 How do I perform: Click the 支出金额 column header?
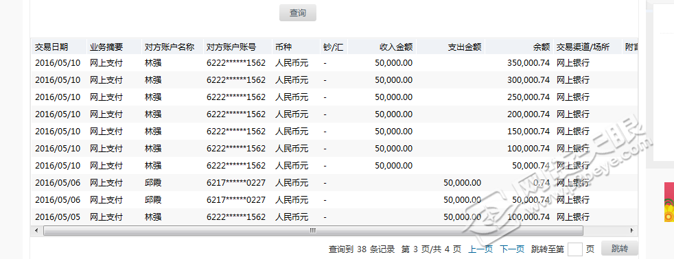click(x=464, y=47)
